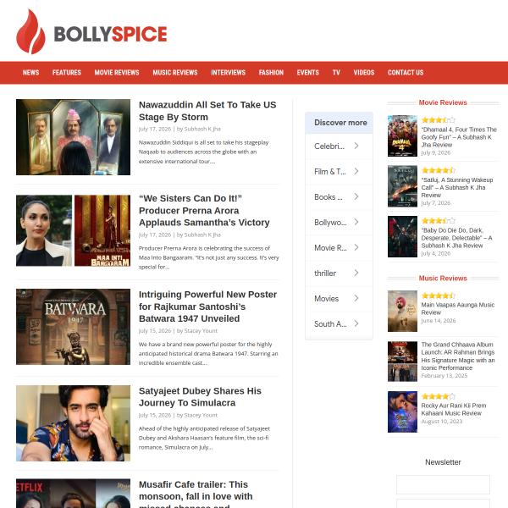Open the Satluj review poster thumbnail
The height and width of the screenshot is (508, 508).
[x=402, y=186]
